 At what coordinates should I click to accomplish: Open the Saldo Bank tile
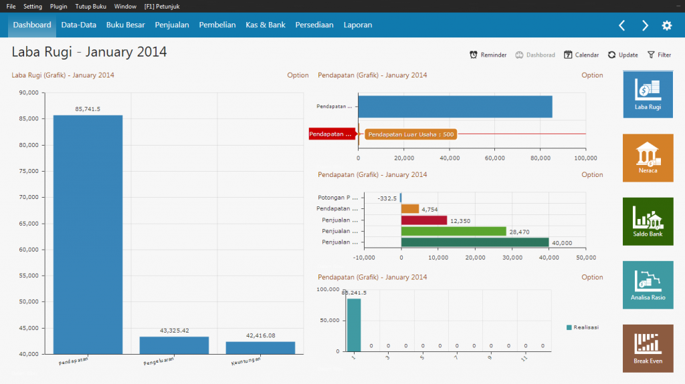648,221
